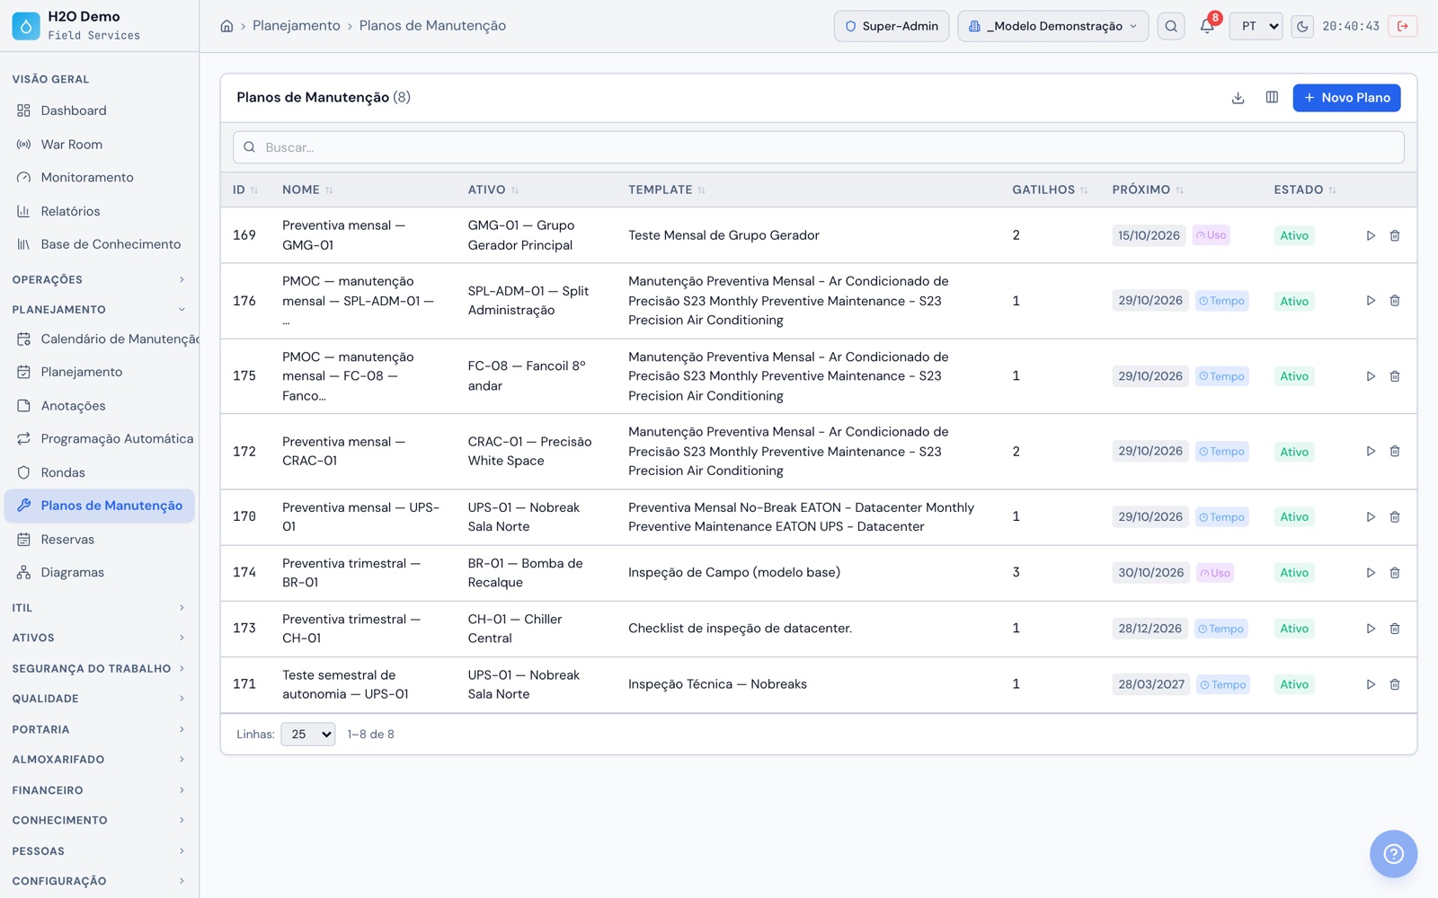This screenshot has width=1438, height=898.
Task: Change rows per page from 25
Action: pyautogui.click(x=308, y=735)
